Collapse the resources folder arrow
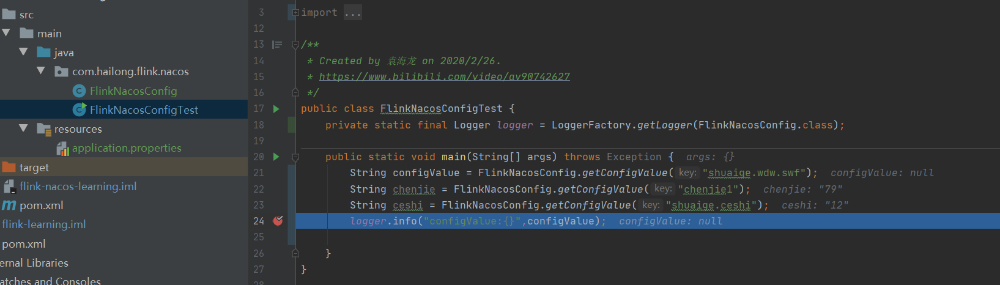 pos(23,128)
